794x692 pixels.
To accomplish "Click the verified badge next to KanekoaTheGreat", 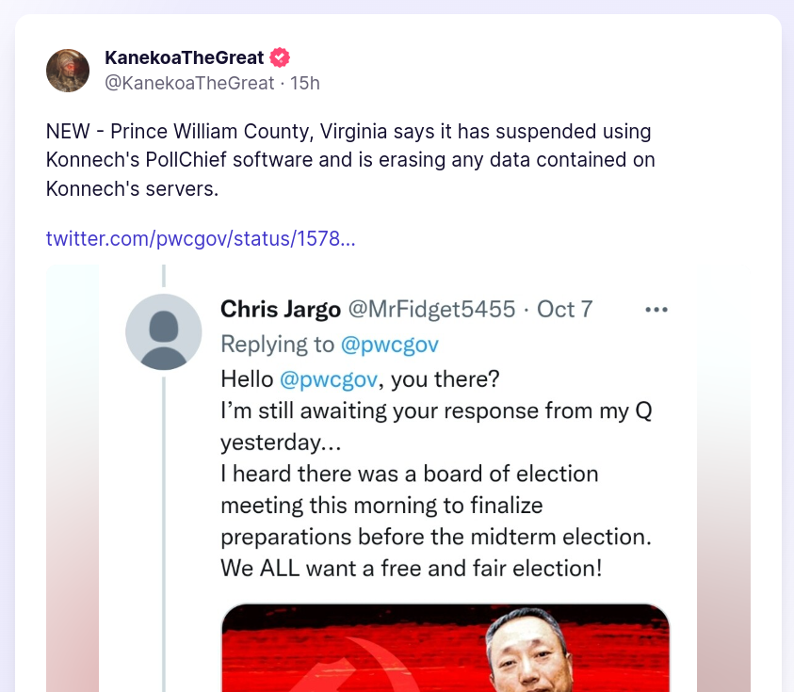I will coord(280,57).
